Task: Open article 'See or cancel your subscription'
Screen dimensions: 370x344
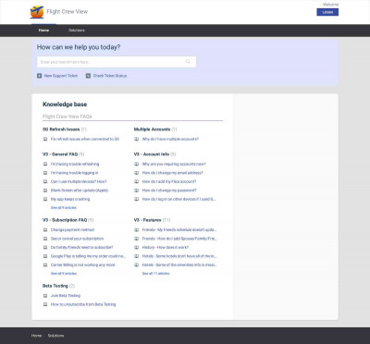Action: pyautogui.click(x=77, y=239)
